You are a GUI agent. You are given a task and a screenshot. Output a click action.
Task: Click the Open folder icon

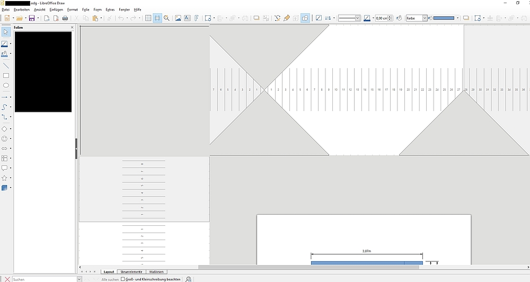[x=19, y=18]
